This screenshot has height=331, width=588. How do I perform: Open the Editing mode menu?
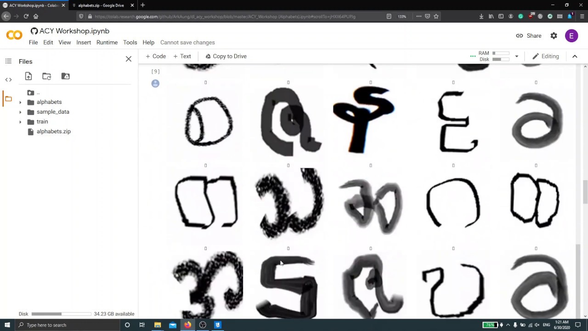click(x=545, y=57)
